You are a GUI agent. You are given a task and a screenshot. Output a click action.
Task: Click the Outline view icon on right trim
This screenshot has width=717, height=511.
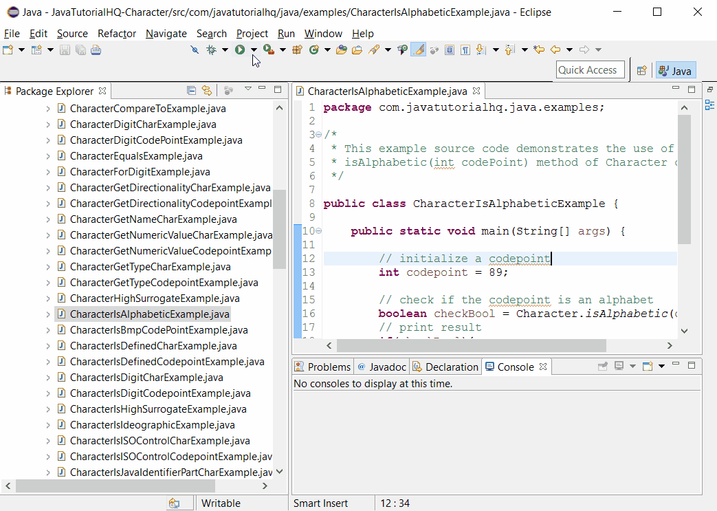[709, 105]
